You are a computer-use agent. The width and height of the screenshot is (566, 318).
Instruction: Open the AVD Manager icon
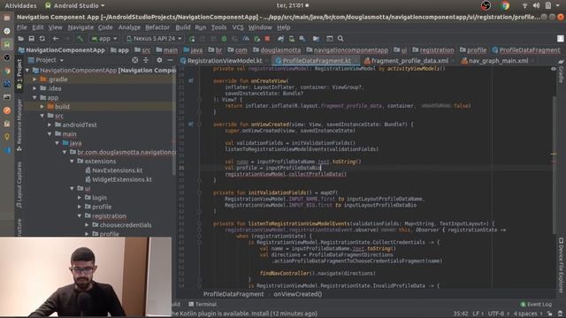pyautogui.click(x=291, y=39)
